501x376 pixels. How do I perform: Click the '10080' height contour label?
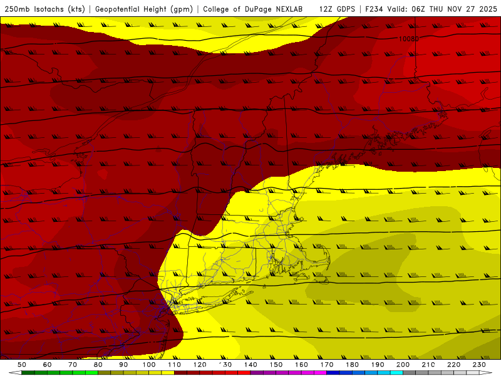(409, 39)
